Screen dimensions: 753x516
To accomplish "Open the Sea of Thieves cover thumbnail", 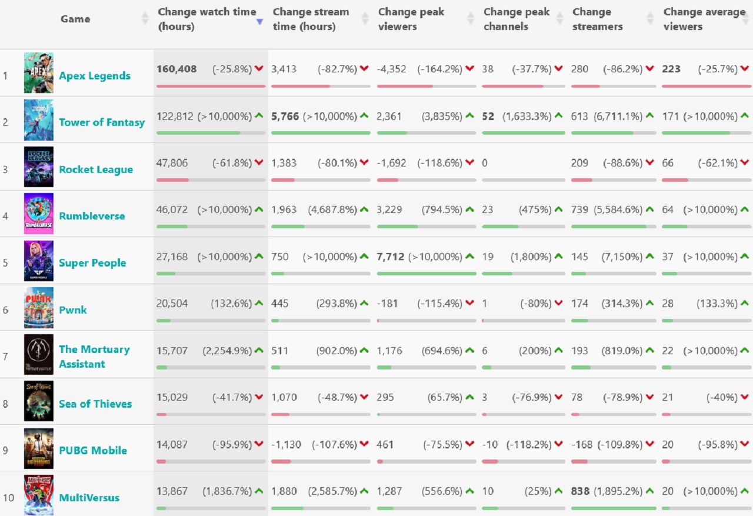I will tap(39, 401).
